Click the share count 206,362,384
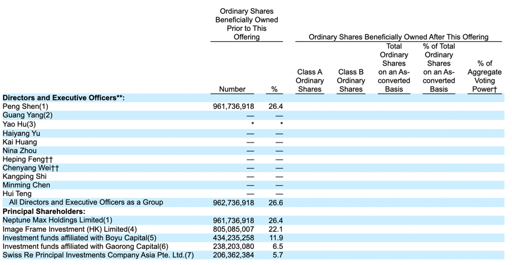512x265 pixels. 233,255
